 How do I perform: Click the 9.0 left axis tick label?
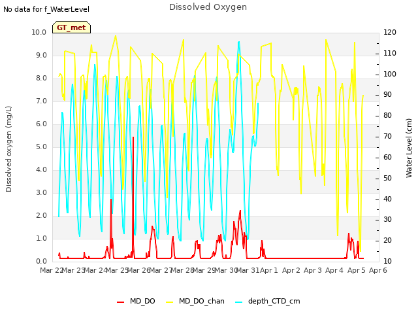coord(41,55)
